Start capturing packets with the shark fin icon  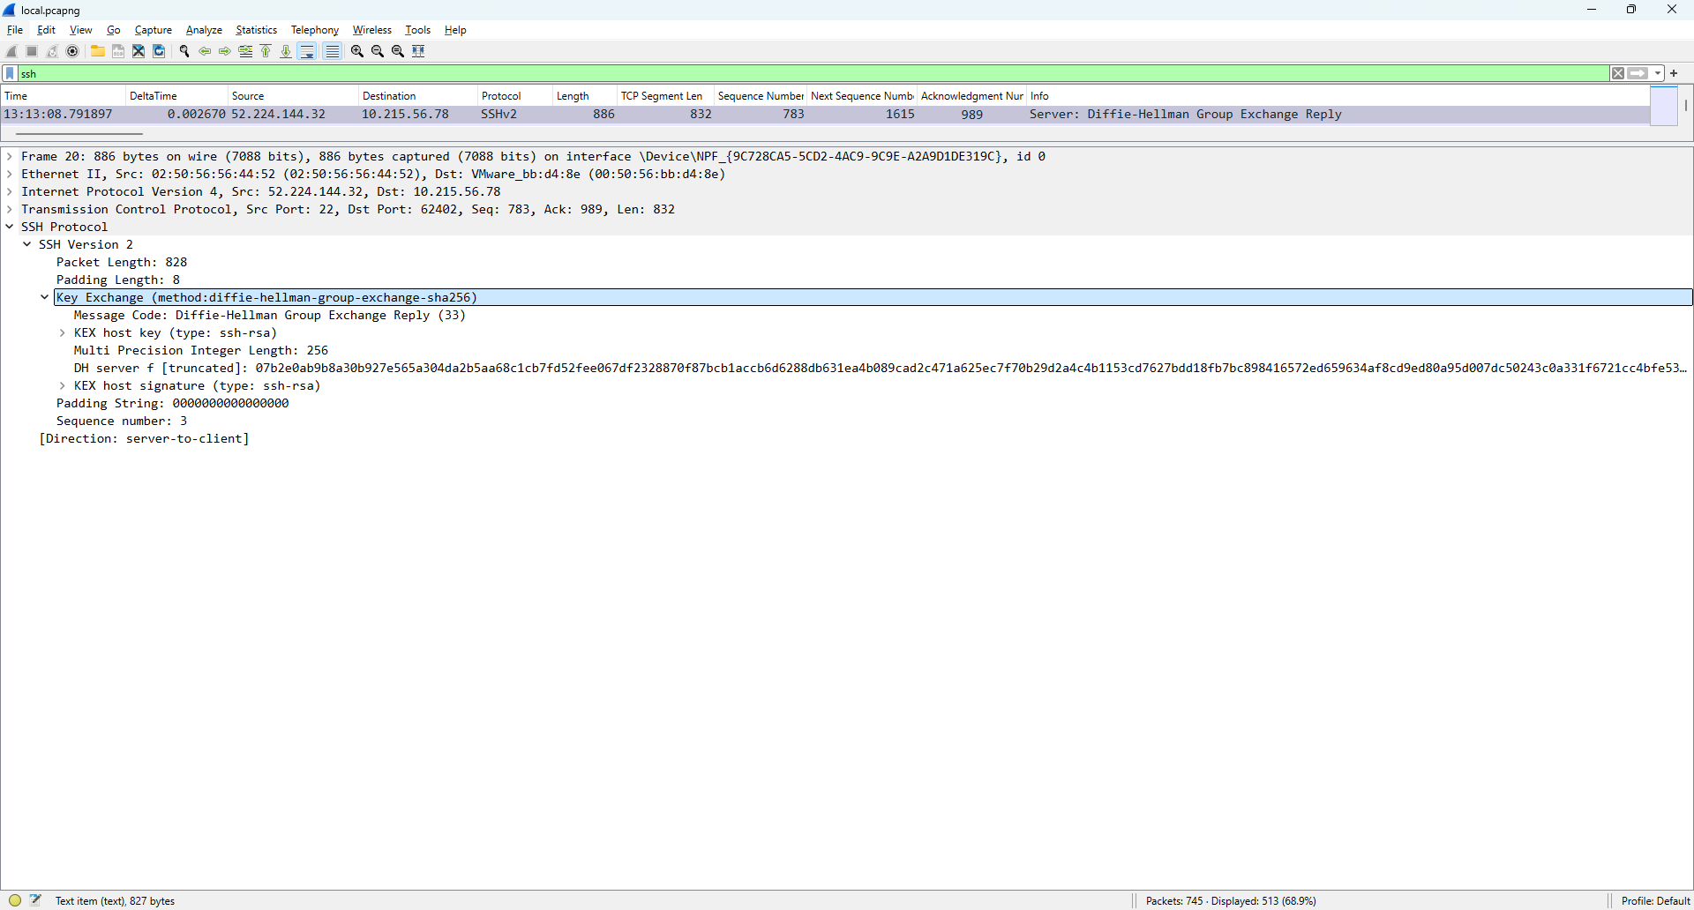tap(11, 51)
